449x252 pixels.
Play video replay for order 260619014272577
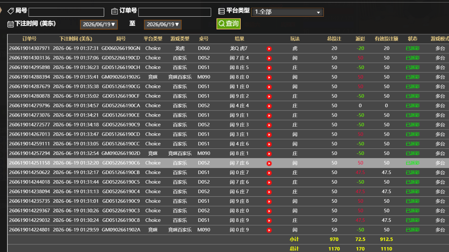coord(269,125)
